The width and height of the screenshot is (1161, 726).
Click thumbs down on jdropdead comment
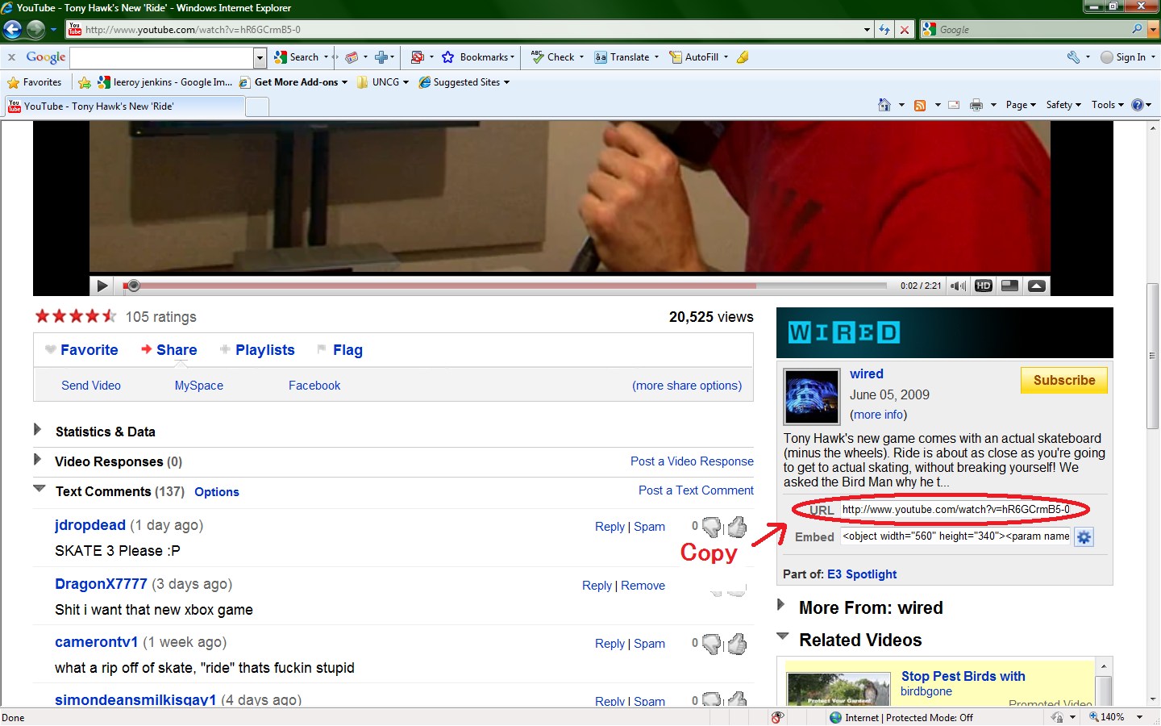(x=712, y=528)
